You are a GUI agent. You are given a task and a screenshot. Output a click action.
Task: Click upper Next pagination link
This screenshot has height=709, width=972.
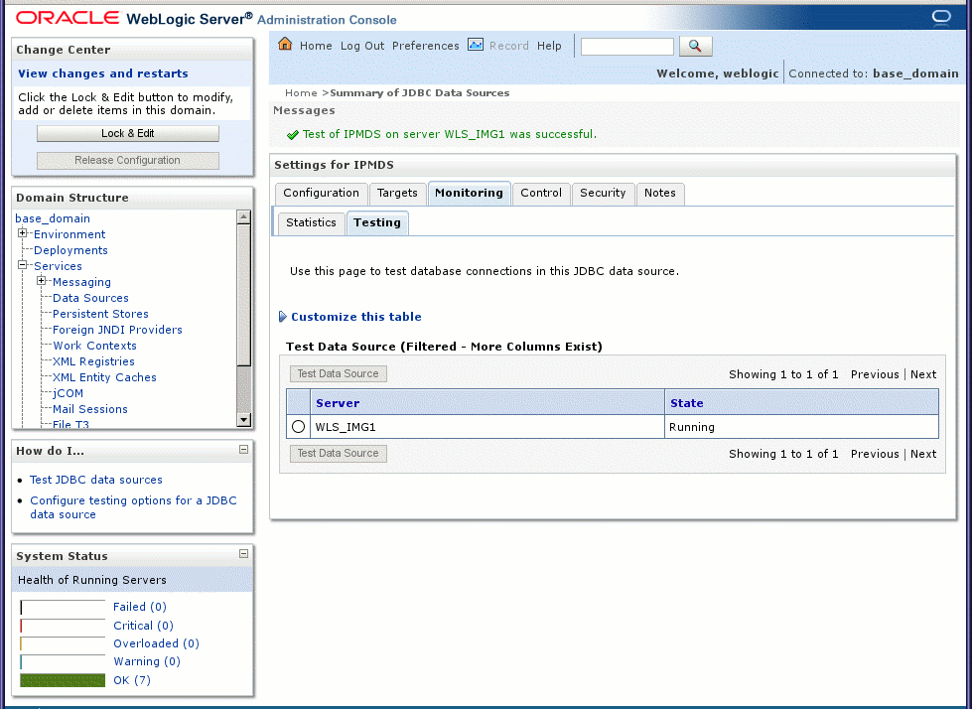click(x=923, y=374)
